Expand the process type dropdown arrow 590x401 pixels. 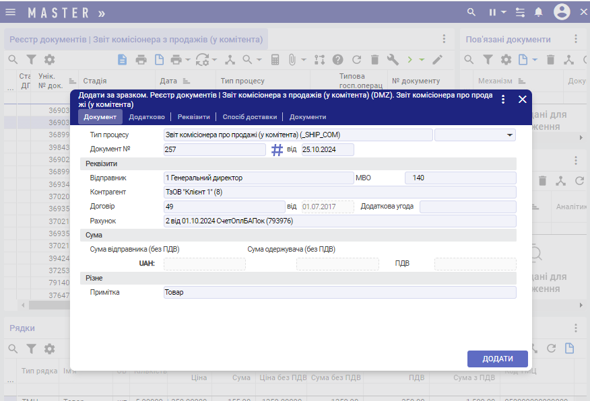click(x=509, y=135)
